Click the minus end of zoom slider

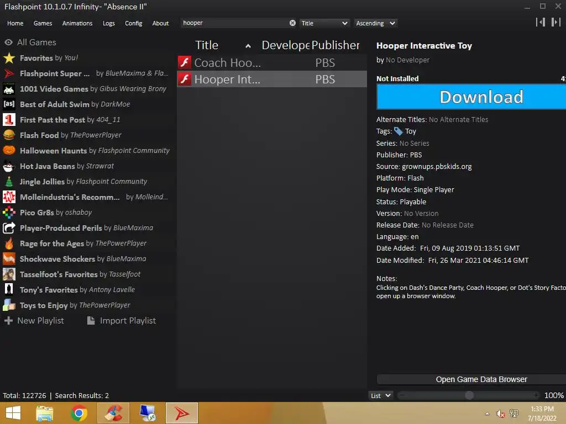402,395
